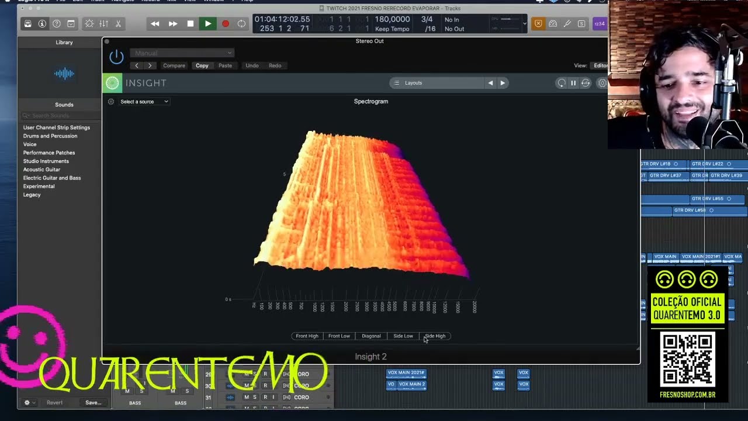
Task: Select Electric Guitar and Bass category
Action: [52, 178]
